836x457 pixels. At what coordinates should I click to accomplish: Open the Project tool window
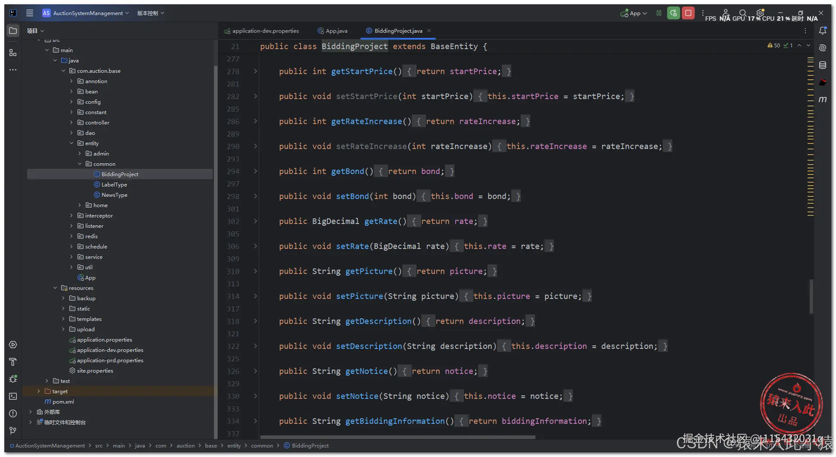tap(13, 31)
